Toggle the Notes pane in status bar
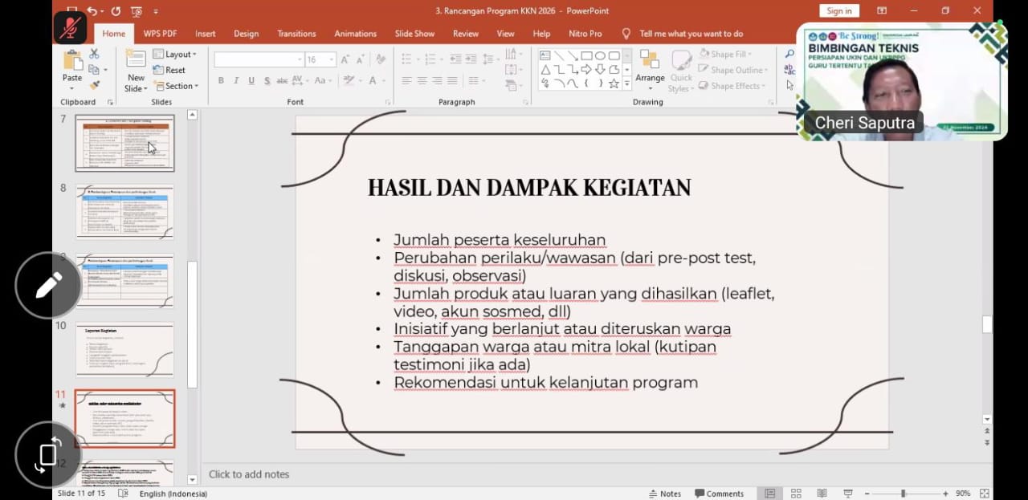 [665, 494]
